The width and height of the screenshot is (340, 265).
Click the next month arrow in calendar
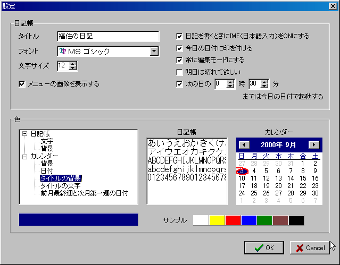tap(314, 144)
